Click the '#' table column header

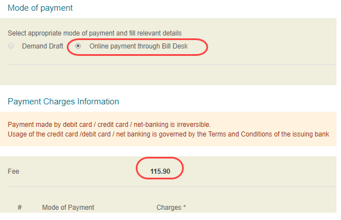pos(20,208)
